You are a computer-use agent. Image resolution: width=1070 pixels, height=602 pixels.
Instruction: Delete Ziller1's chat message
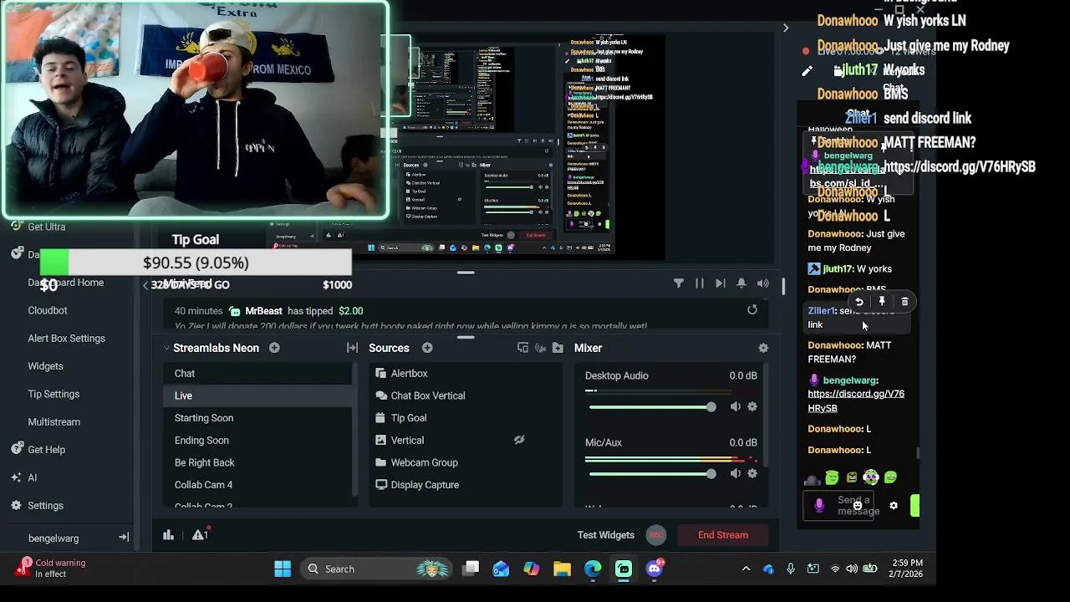pos(904,302)
